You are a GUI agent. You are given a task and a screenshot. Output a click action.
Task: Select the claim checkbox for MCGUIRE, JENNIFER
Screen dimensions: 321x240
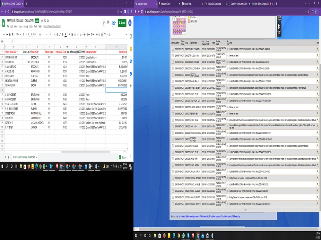click(173, 204)
